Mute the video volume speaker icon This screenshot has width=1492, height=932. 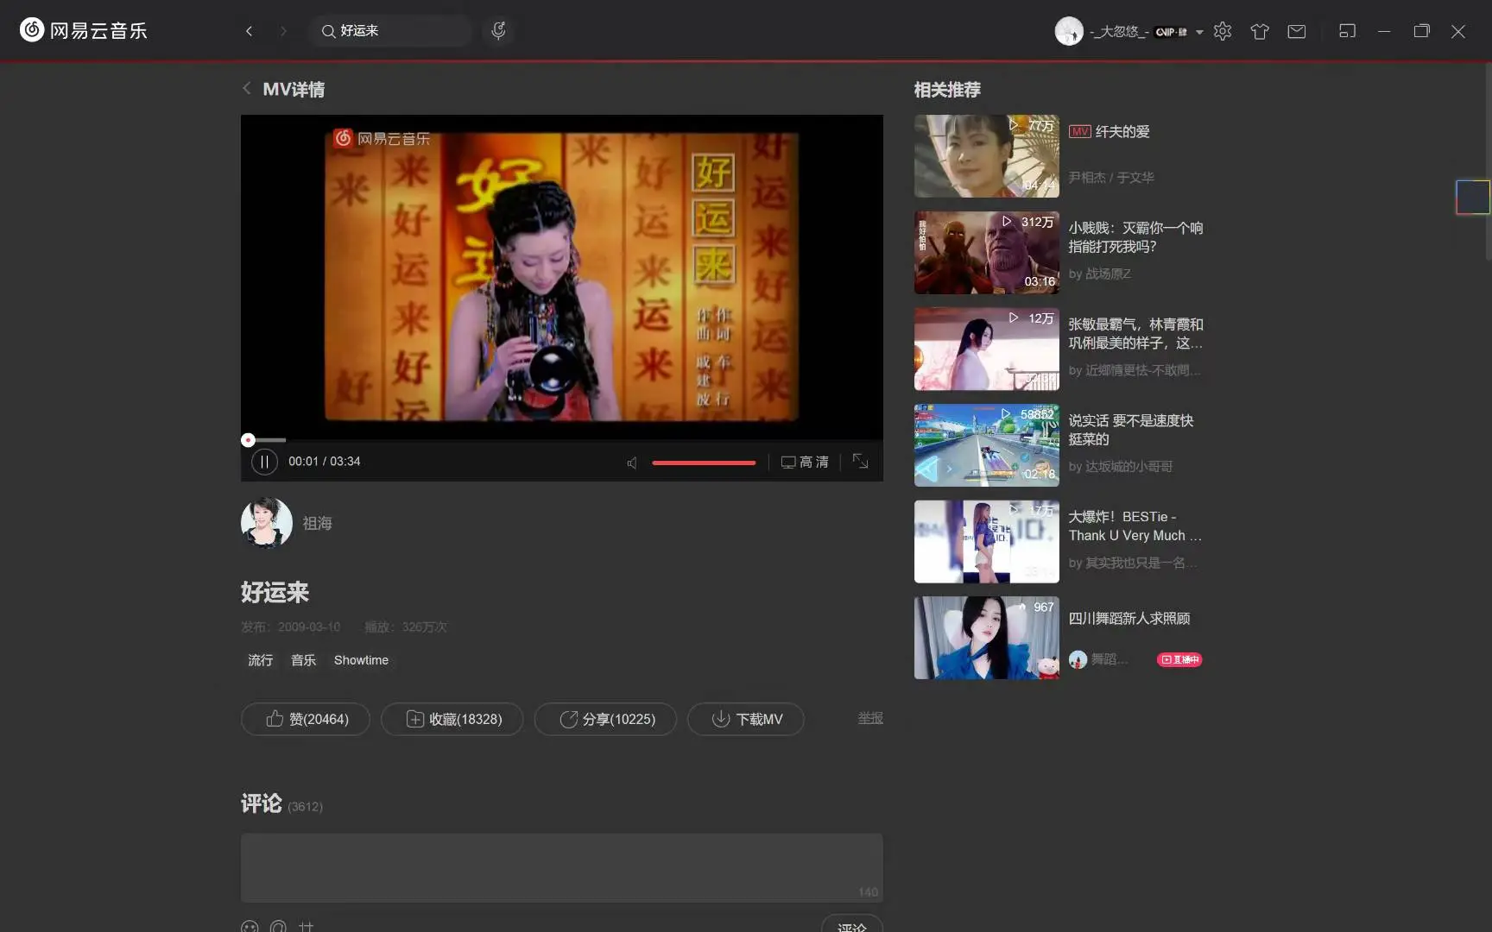tap(632, 463)
